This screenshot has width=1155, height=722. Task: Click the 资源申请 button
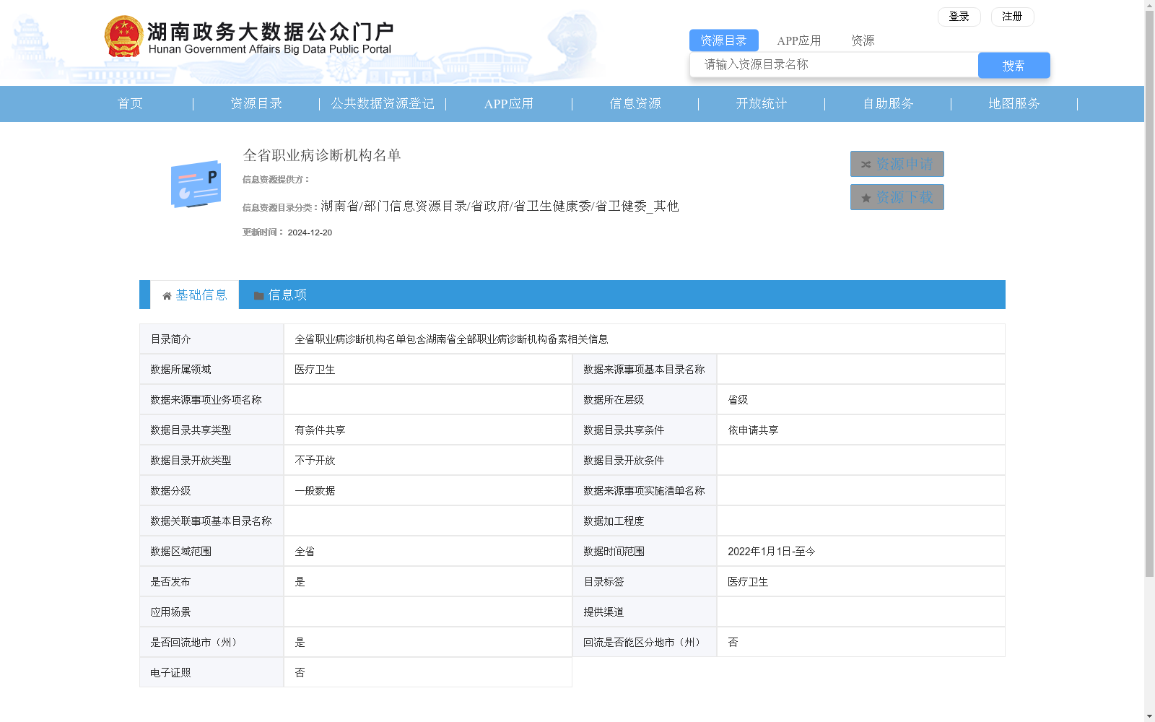pyautogui.click(x=897, y=164)
